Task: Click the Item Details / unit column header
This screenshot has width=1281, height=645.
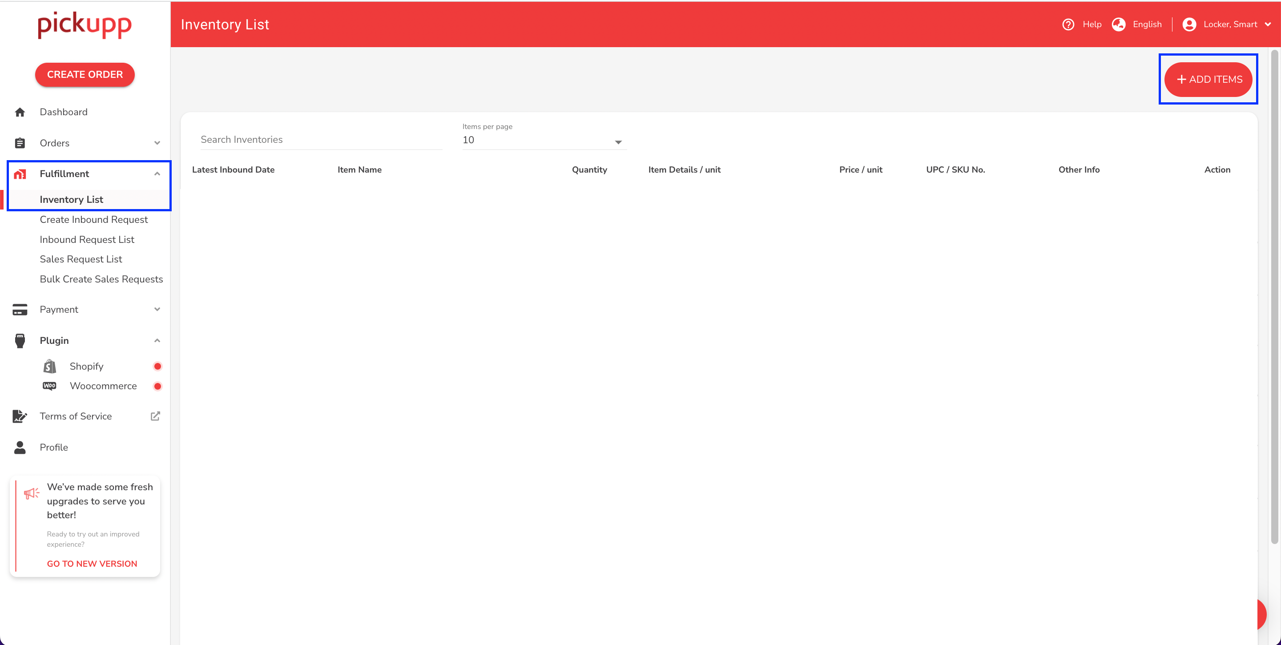Action: [684, 169]
